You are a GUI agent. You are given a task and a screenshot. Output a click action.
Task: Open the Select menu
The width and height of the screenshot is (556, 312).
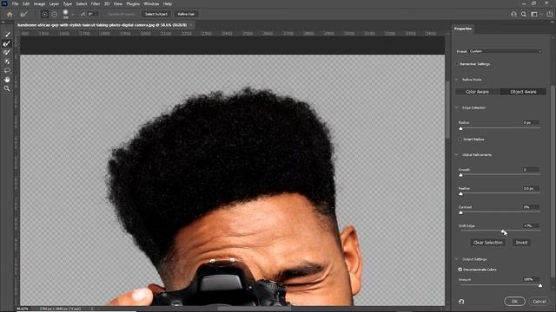pyautogui.click(x=82, y=3)
